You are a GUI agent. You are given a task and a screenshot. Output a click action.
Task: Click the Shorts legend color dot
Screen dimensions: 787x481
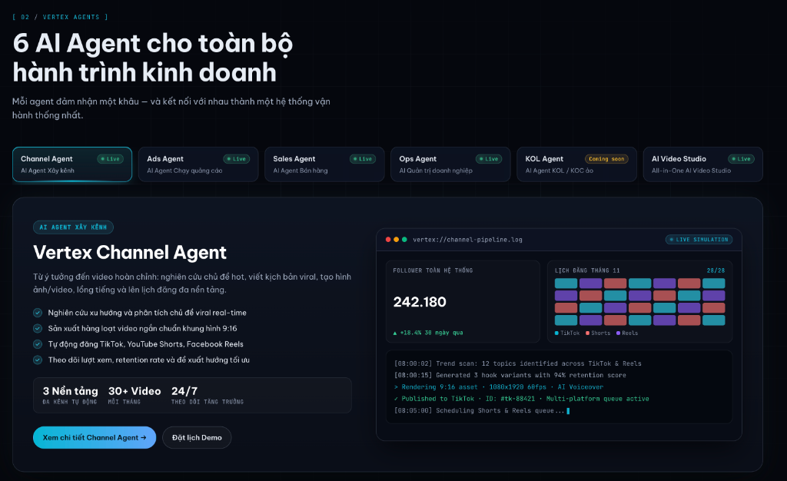coord(587,333)
